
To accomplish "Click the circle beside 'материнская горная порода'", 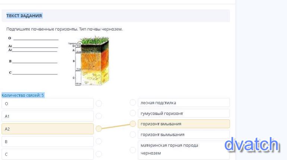I will point(133,150).
